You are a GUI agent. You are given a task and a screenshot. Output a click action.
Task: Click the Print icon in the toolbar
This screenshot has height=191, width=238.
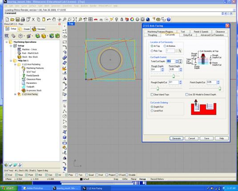click(23, 19)
